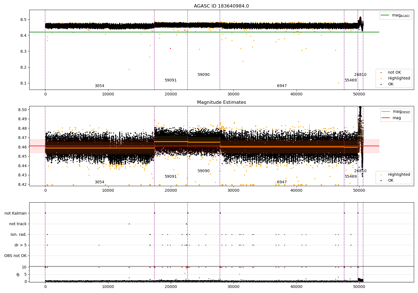
Task: Click the 20000 tick under the Magnitude Estimates plot
Action: coord(171,191)
